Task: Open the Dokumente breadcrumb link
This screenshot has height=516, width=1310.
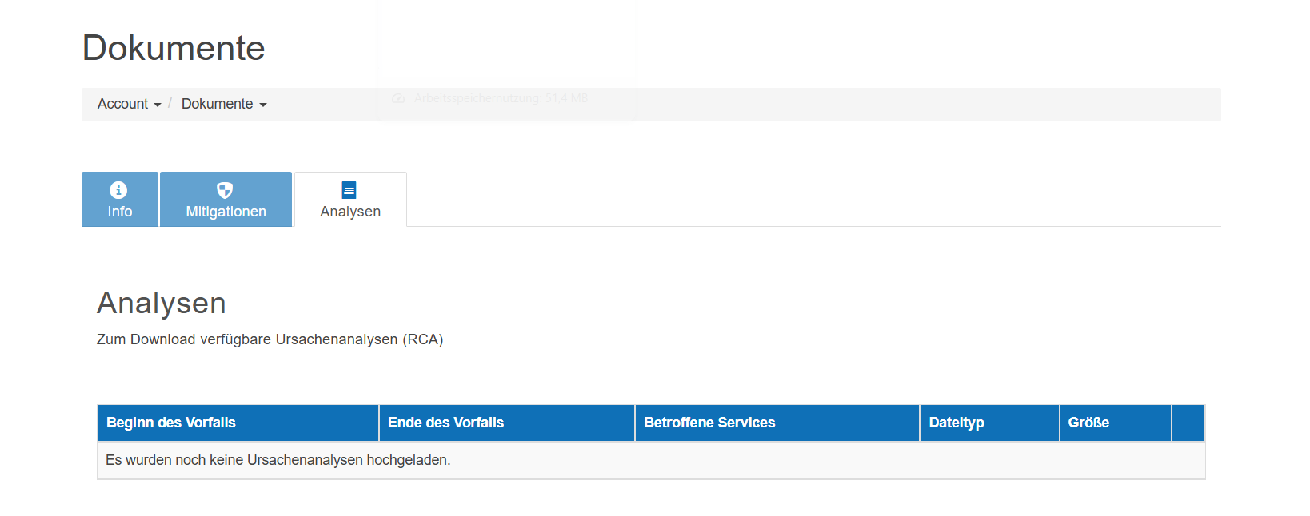Action: (217, 104)
